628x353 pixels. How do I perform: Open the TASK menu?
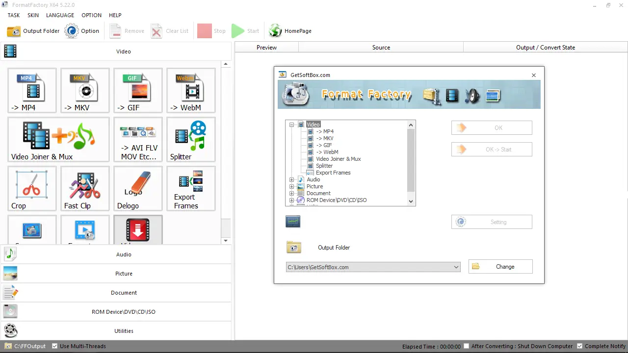[x=14, y=15]
